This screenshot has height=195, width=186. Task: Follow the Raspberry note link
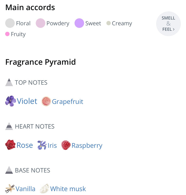tap(87, 146)
